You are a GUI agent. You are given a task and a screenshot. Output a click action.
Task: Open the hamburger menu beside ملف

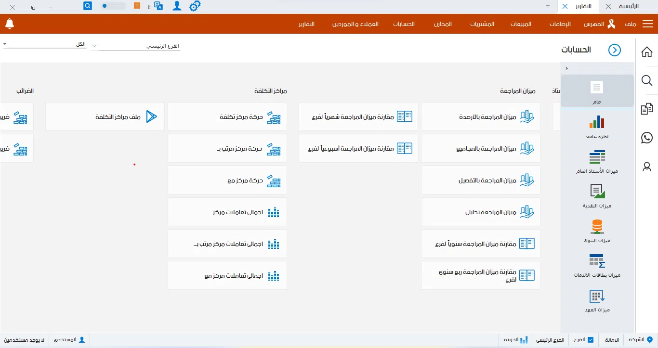coord(648,24)
